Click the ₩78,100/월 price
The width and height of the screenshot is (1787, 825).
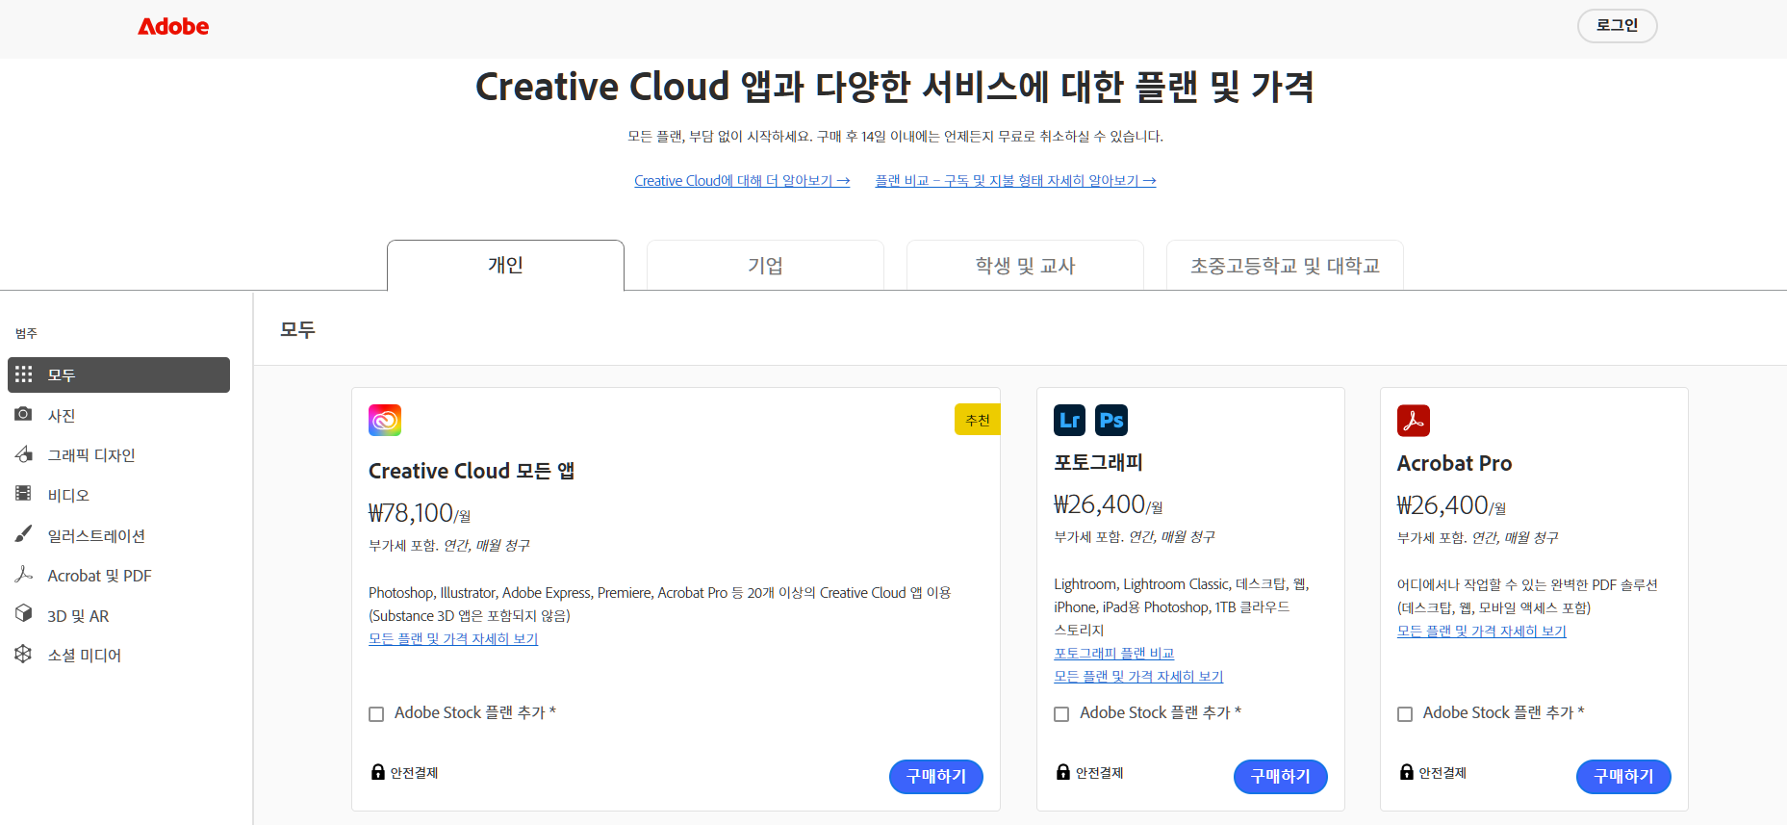point(420,513)
